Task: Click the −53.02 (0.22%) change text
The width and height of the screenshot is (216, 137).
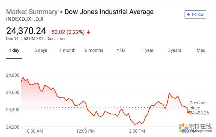Action: pyautogui.click(x=67, y=32)
